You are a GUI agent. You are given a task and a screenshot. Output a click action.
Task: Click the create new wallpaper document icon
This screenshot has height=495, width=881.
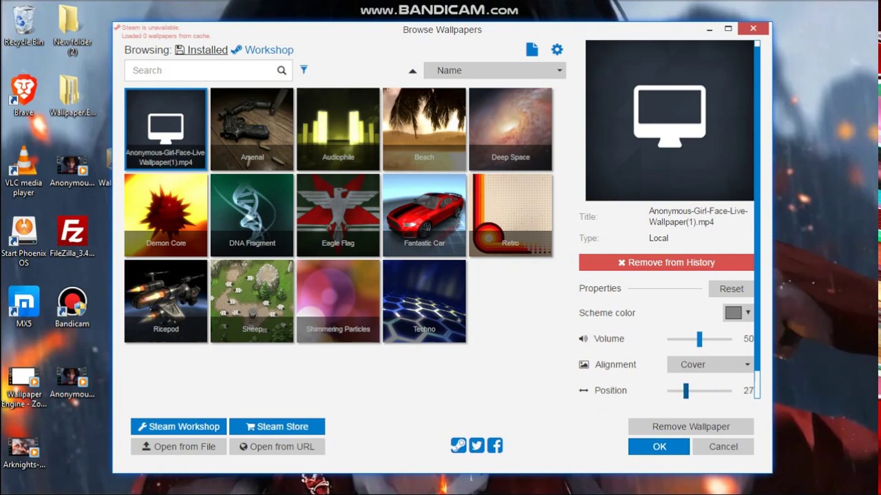(532, 49)
